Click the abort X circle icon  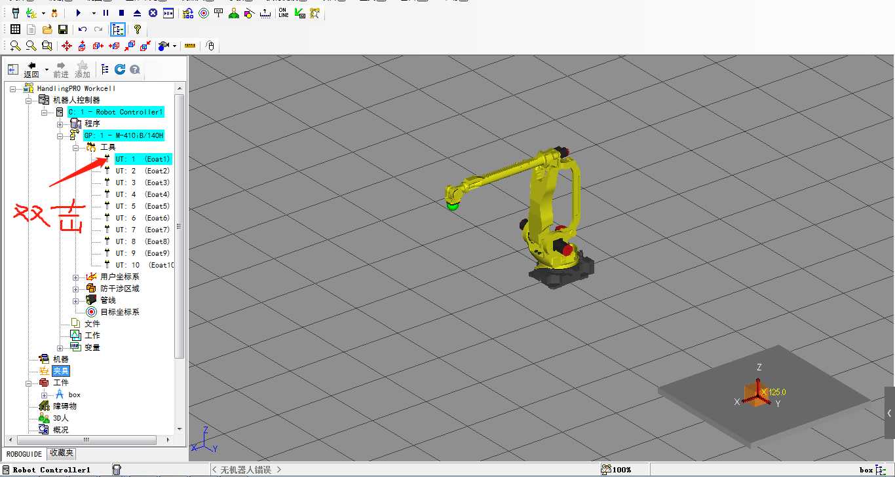tap(153, 12)
